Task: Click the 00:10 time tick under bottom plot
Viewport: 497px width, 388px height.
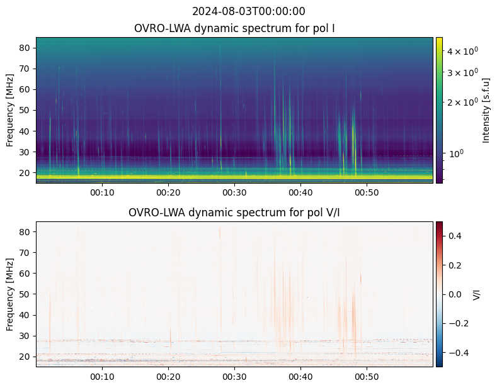Action: coord(102,377)
